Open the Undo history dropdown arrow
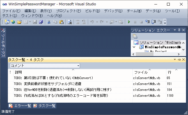 tap(97, 22)
